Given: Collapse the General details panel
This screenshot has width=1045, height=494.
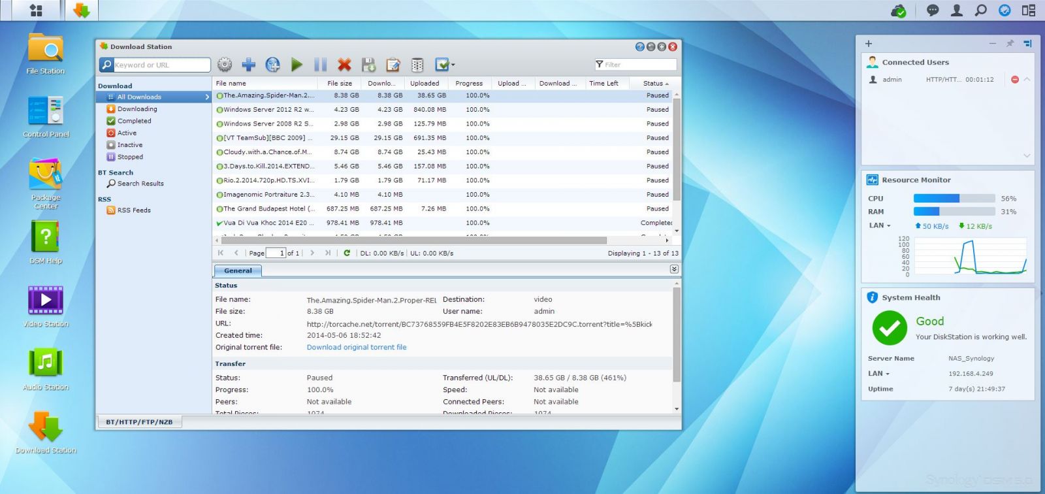Looking at the screenshot, I should [x=674, y=269].
